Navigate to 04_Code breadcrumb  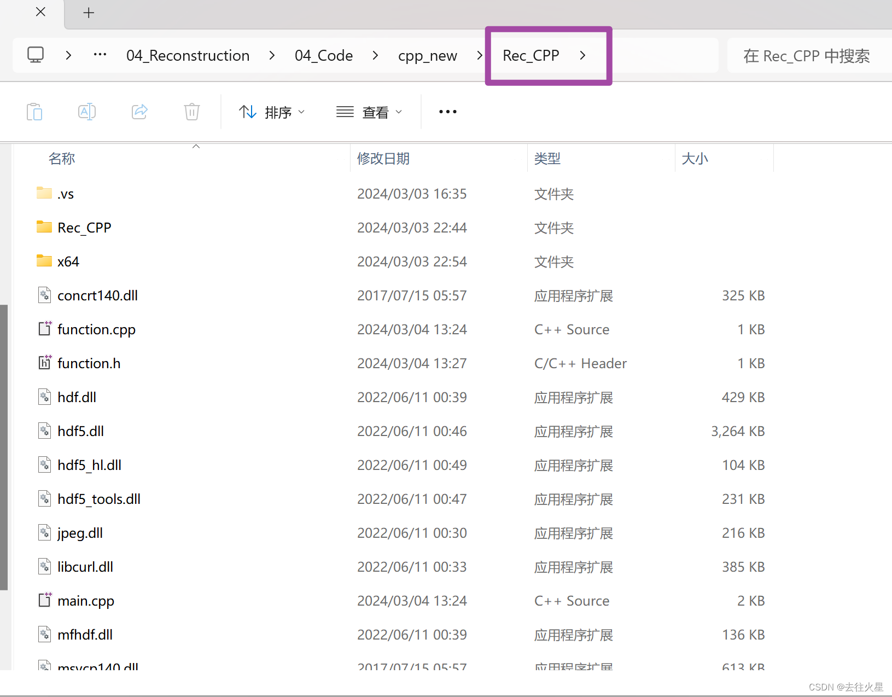click(x=324, y=55)
